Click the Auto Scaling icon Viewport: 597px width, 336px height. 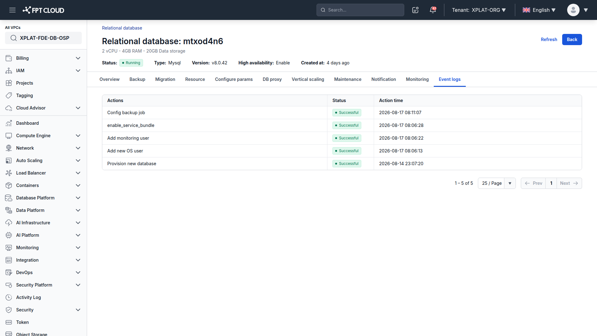9,161
